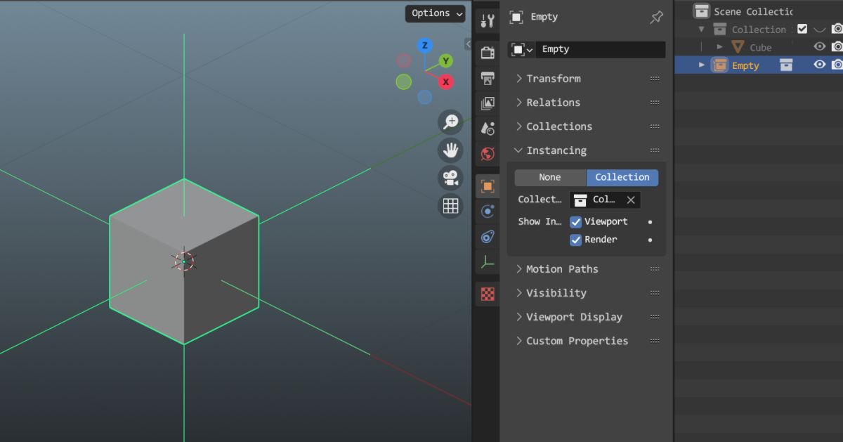This screenshot has width=843, height=442.
Task: Click the negative X axis gizmo circle
Action: click(403, 61)
